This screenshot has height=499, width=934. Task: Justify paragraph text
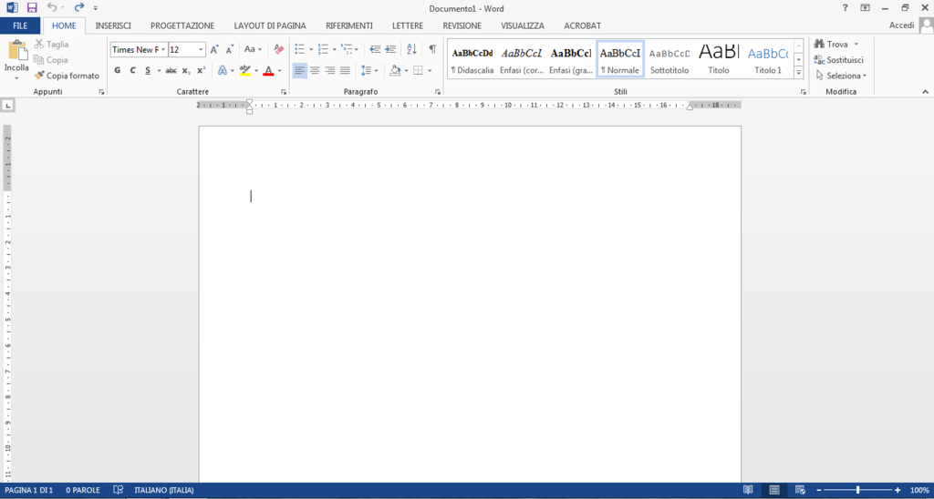click(x=345, y=70)
